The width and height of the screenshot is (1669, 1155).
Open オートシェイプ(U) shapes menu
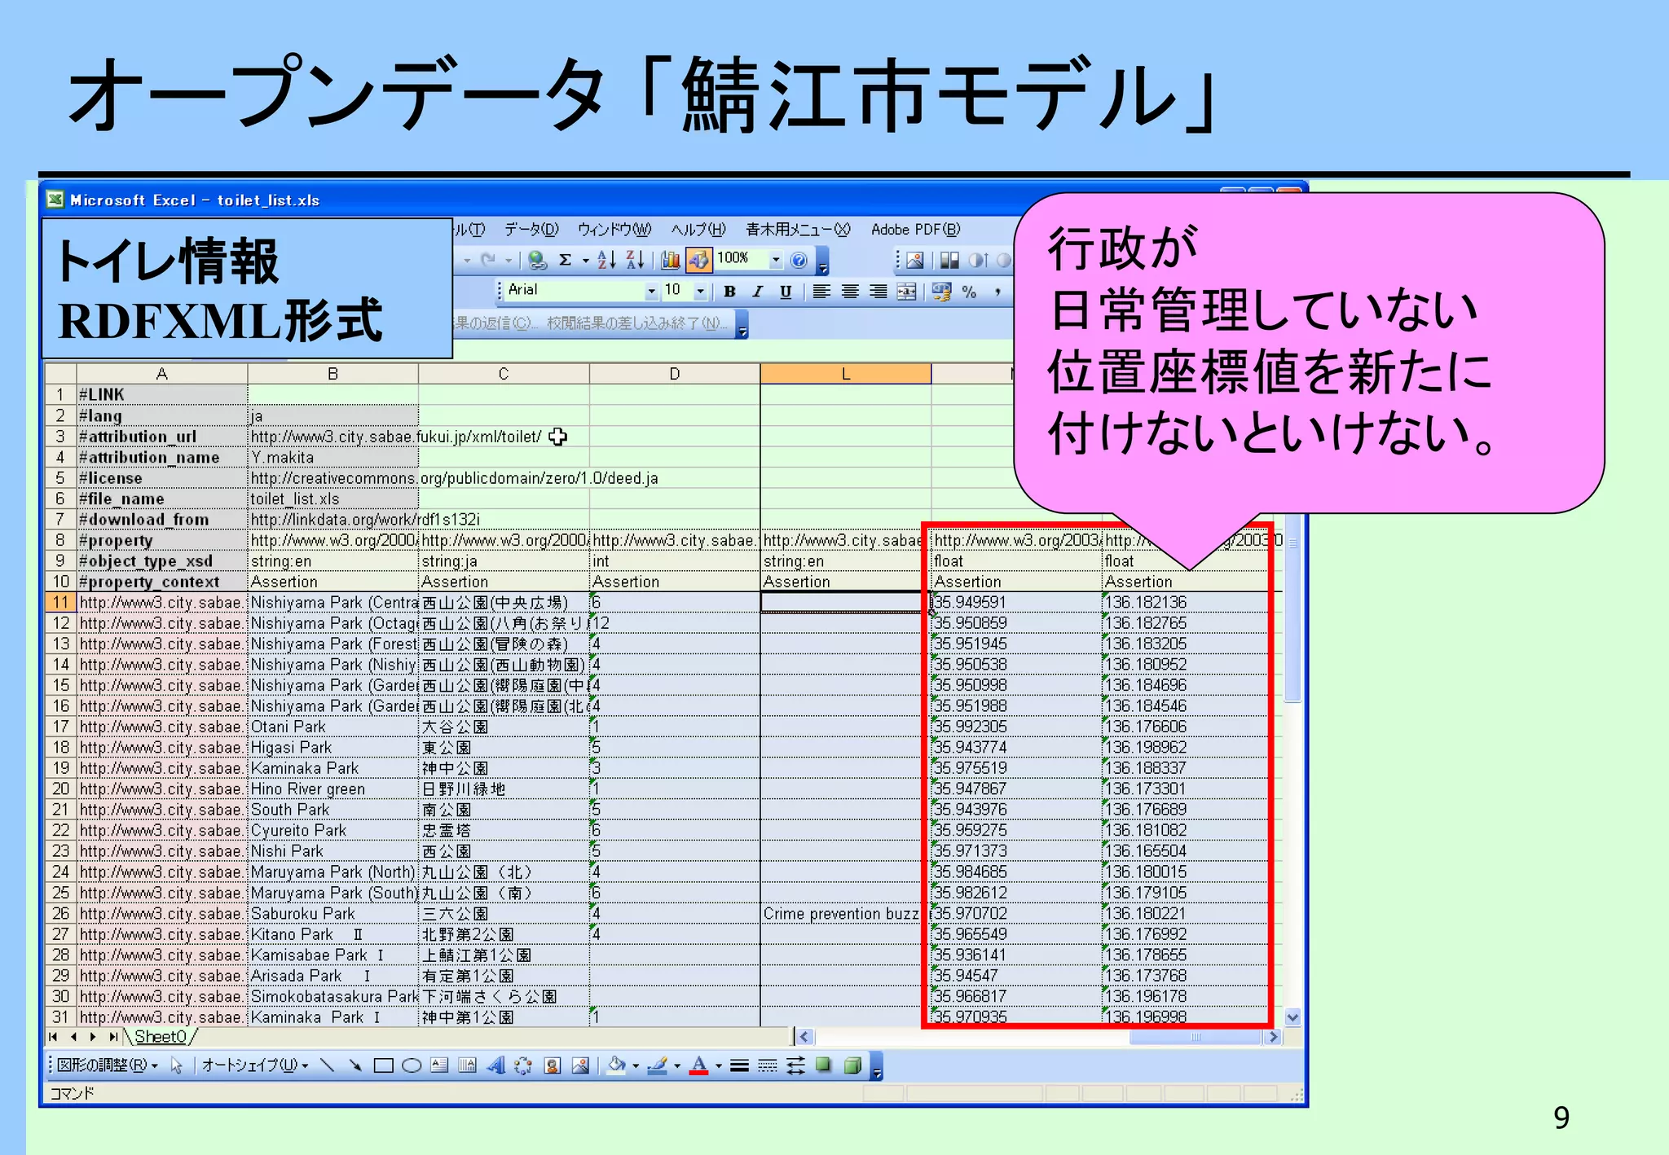[x=255, y=1065]
